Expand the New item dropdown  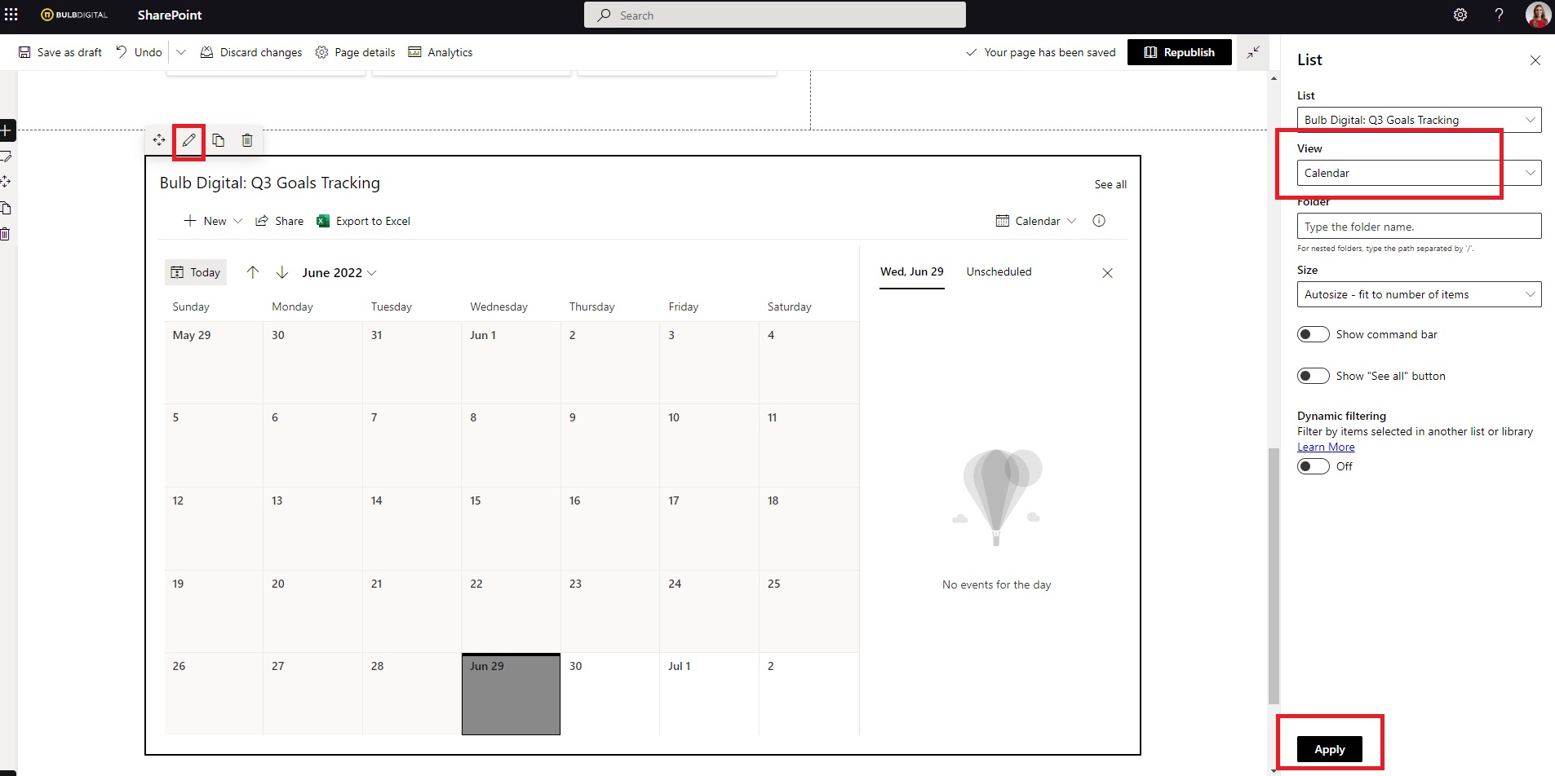[237, 221]
